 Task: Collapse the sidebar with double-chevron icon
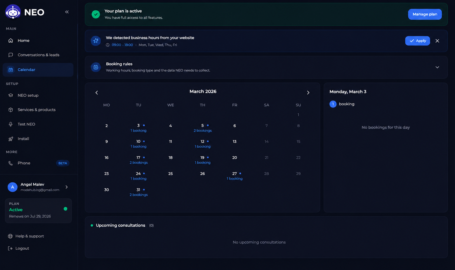click(x=67, y=12)
